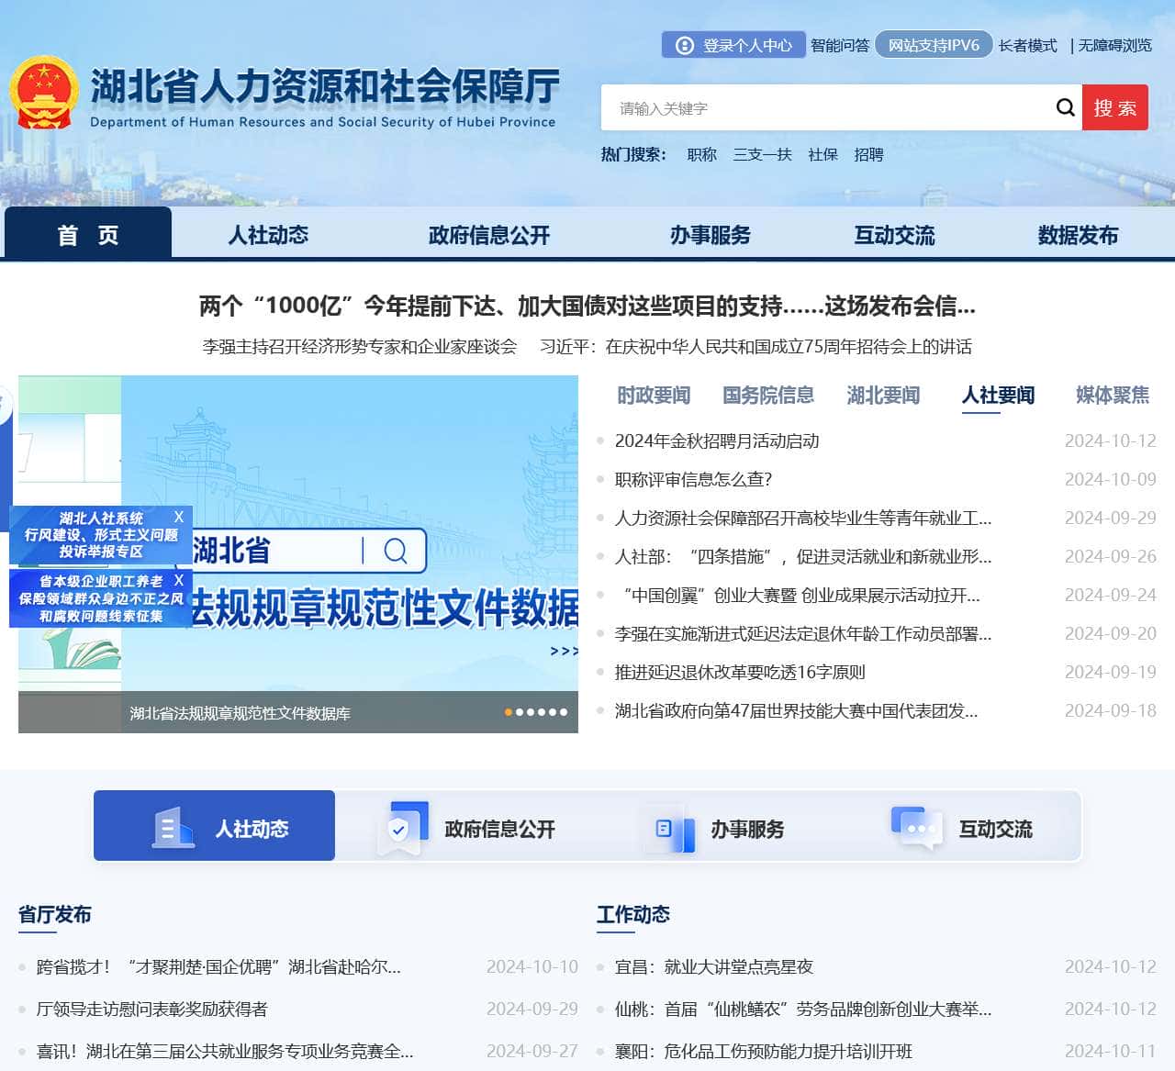Turn on 无障碍浏览 accessibility browsing
The width and height of the screenshot is (1175, 1071).
click(1114, 45)
